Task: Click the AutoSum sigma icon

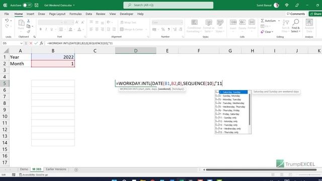Action: pos(263,21)
